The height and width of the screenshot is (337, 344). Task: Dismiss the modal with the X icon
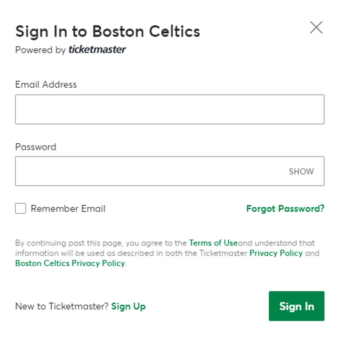(316, 28)
